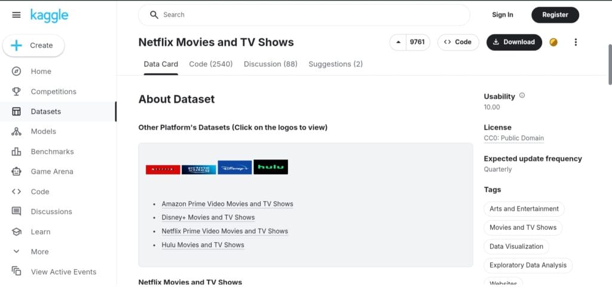Image resolution: width=612 pixels, height=289 pixels.
Task: Click the Movies and TV Shows tag
Action: (x=523, y=228)
